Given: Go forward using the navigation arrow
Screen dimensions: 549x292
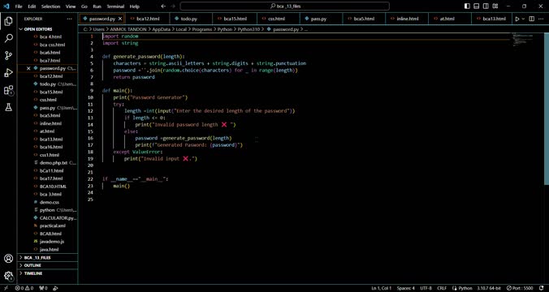Looking at the screenshot, I should pos(173,6).
